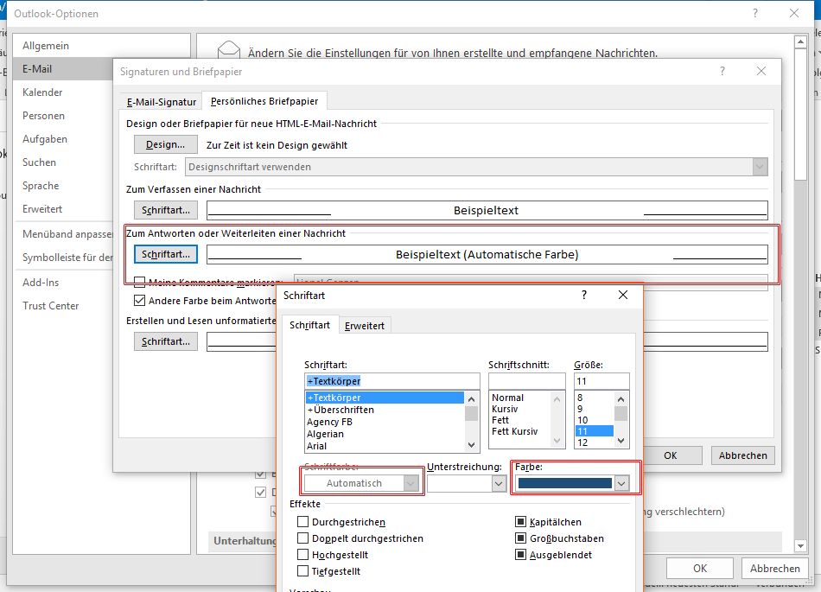
Task: Uncheck 'Andere Farbe beim Antworten' checkbox
Action: [139, 301]
